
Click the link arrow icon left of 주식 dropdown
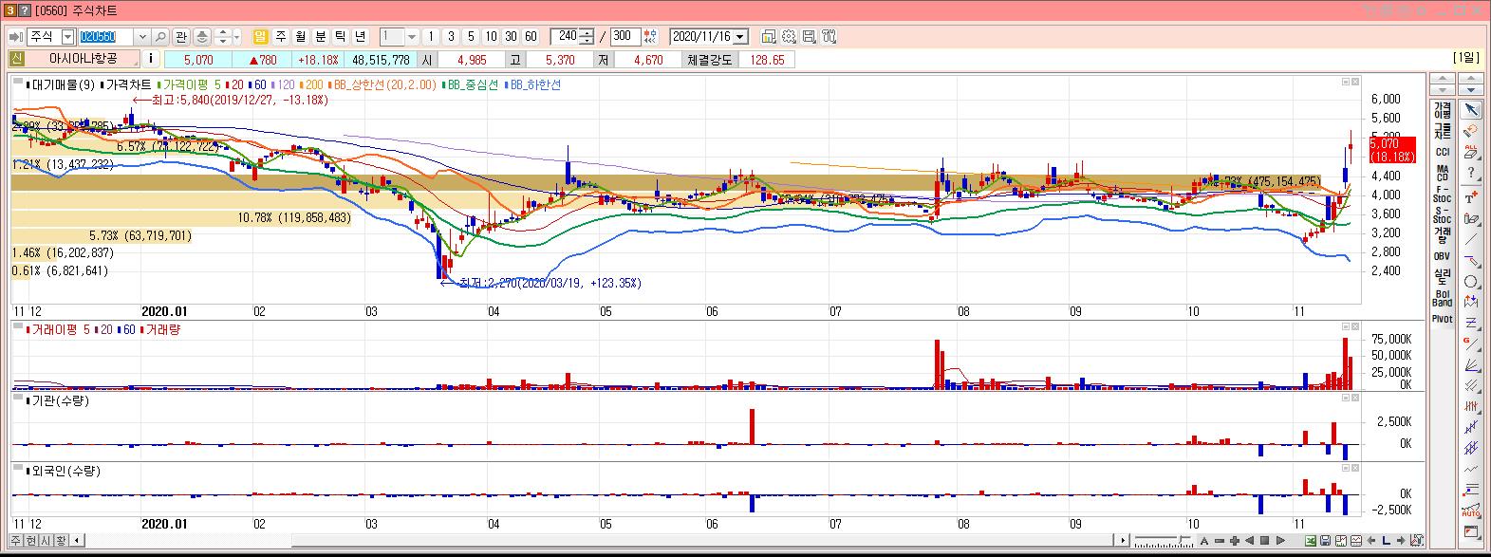click(15, 37)
